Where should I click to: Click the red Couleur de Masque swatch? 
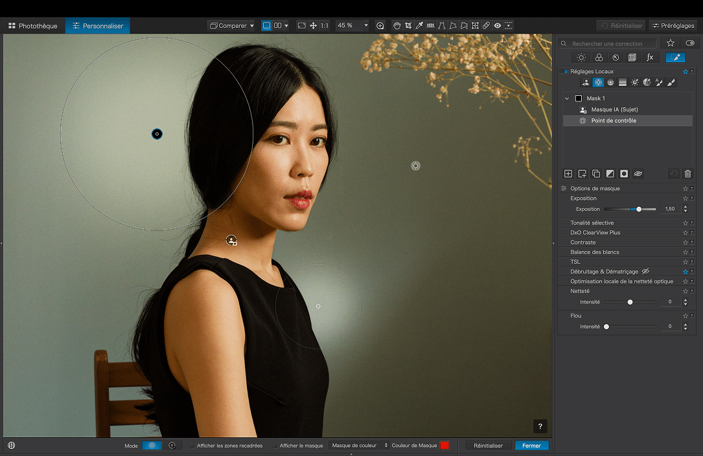click(444, 446)
